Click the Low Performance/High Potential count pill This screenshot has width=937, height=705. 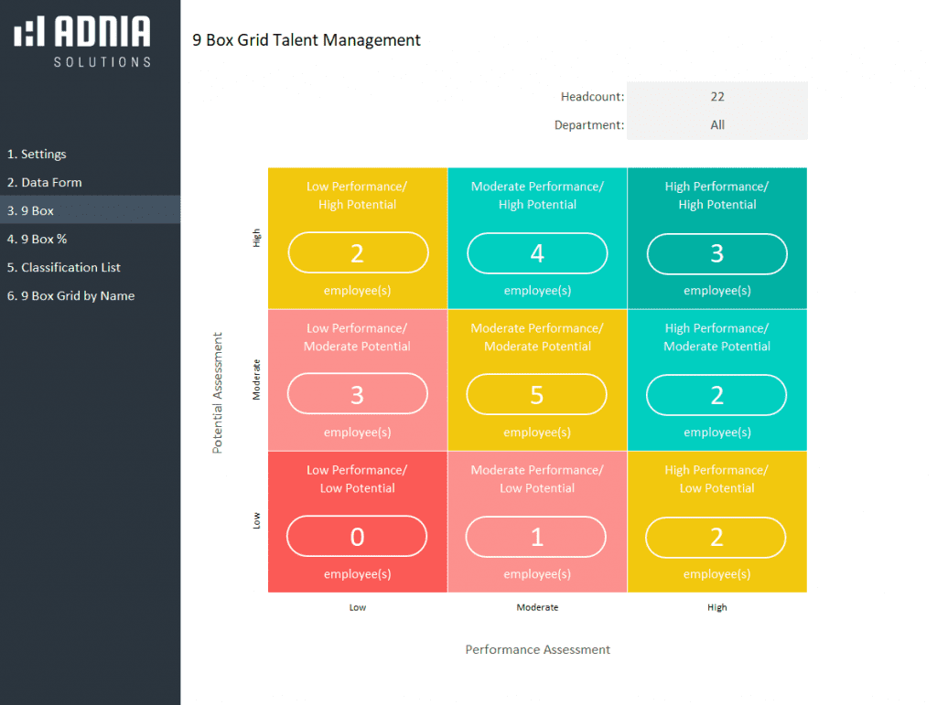tap(358, 253)
